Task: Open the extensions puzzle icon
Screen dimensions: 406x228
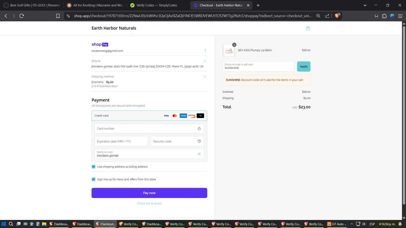Action: (384, 16)
